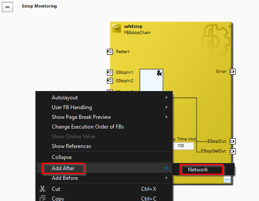Click the EStopDelOut output port connector
The image size is (259, 201).
[232, 151]
